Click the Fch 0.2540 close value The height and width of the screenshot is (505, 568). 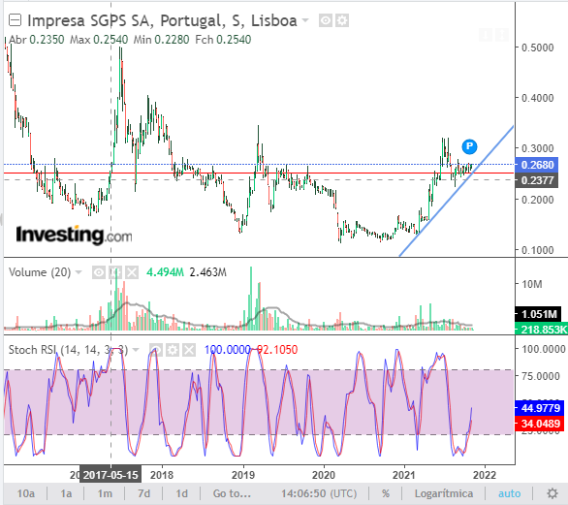click(223, 40)
